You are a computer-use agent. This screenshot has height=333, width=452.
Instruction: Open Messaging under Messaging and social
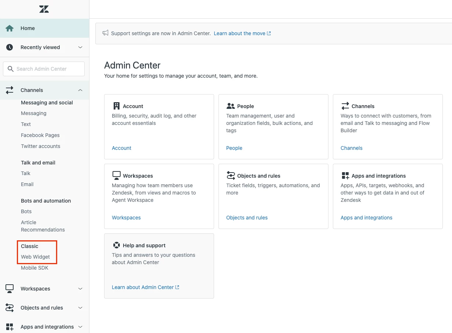click(x=34, y=113)
